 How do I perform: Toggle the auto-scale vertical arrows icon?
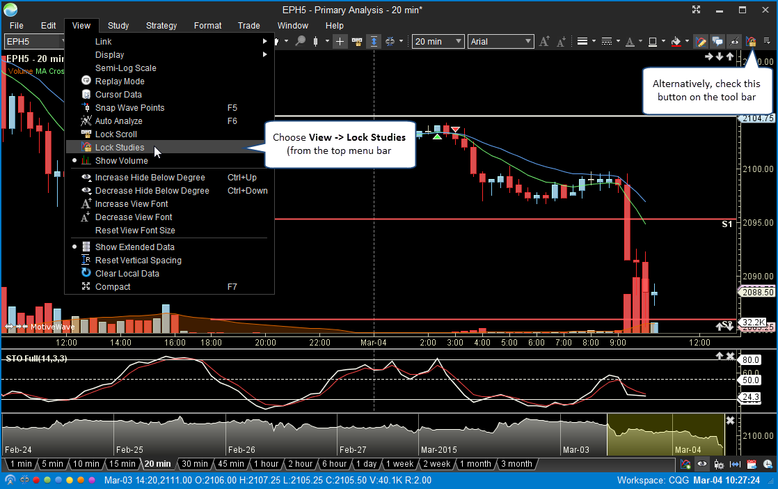pyautogui.click(x=374, y=41)
